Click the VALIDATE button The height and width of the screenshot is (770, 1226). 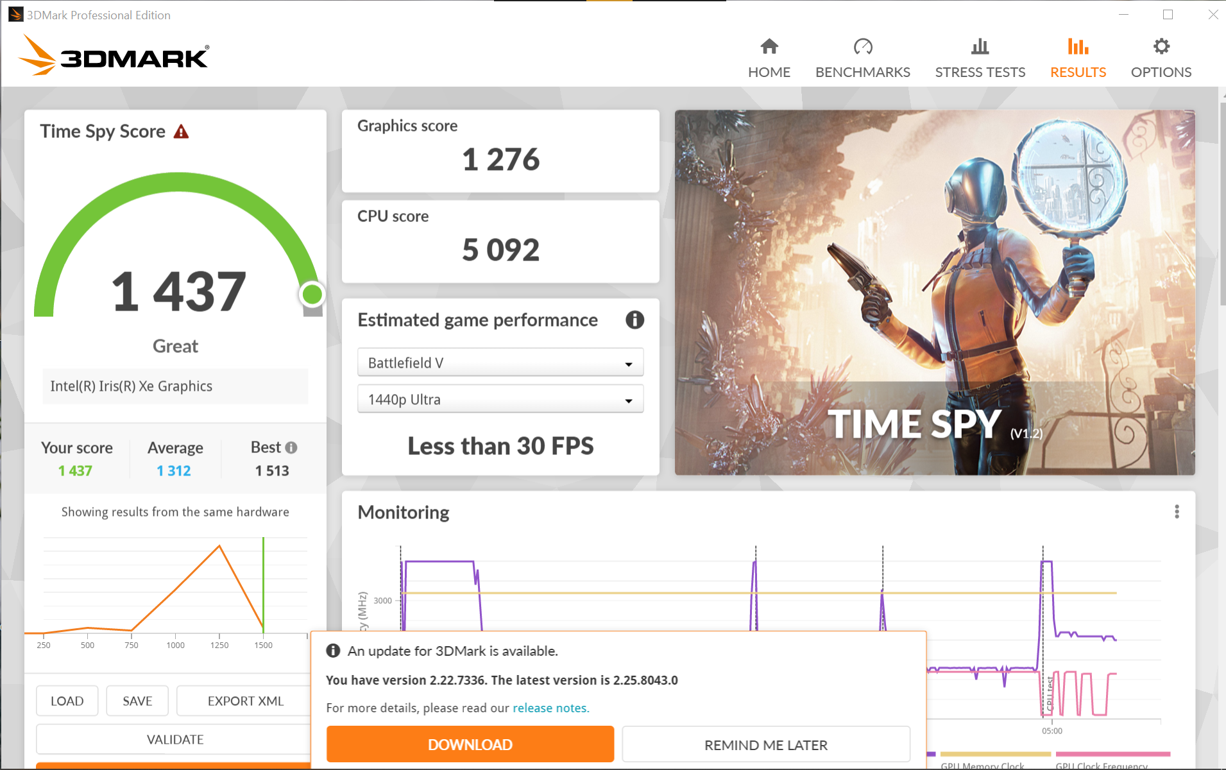pos(175,739)
